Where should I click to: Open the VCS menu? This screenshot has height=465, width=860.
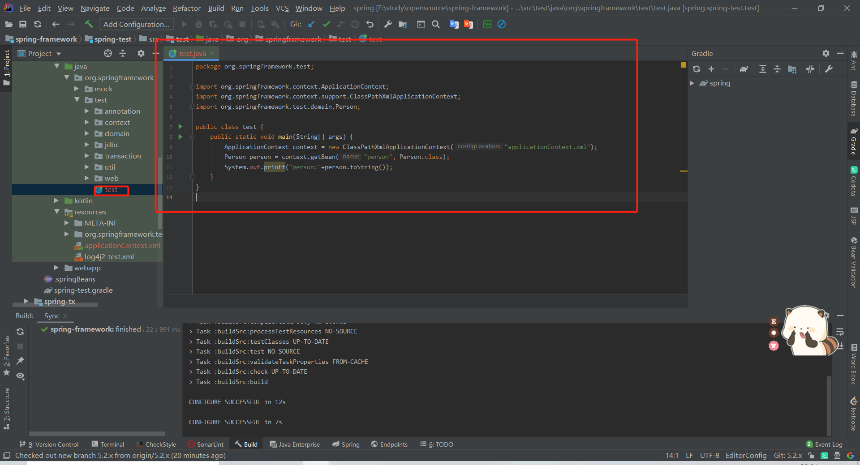(x=282, y=8)
